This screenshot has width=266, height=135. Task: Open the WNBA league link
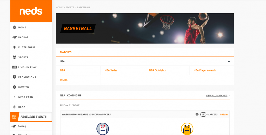click(64, 80)
